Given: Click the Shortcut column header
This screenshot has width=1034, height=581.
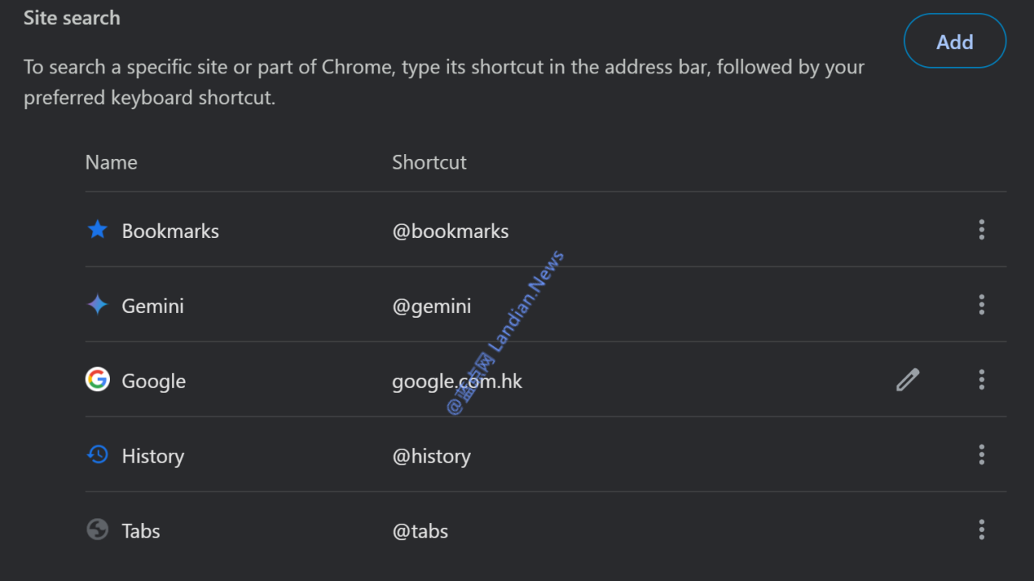Looking at the screenshot, I should pos(429,162).
